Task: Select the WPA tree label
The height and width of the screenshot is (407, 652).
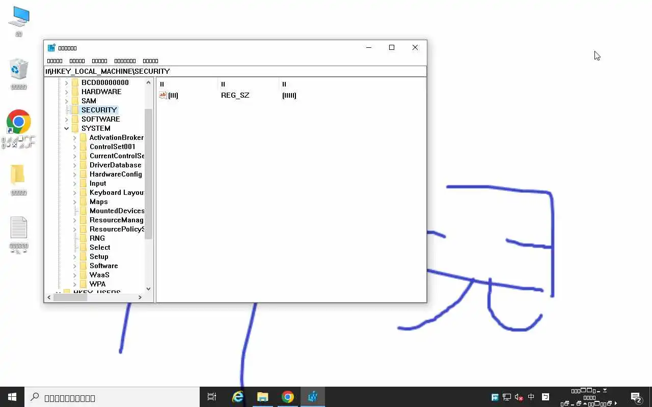Action: pyautogui.click(x=98, y=284)
